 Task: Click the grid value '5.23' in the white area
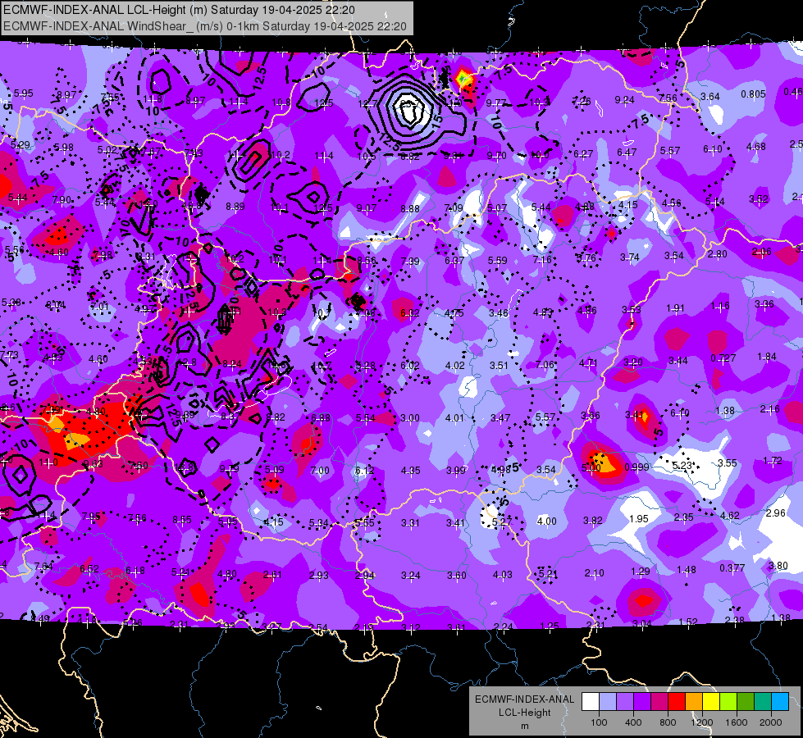(x=682, y=465)
